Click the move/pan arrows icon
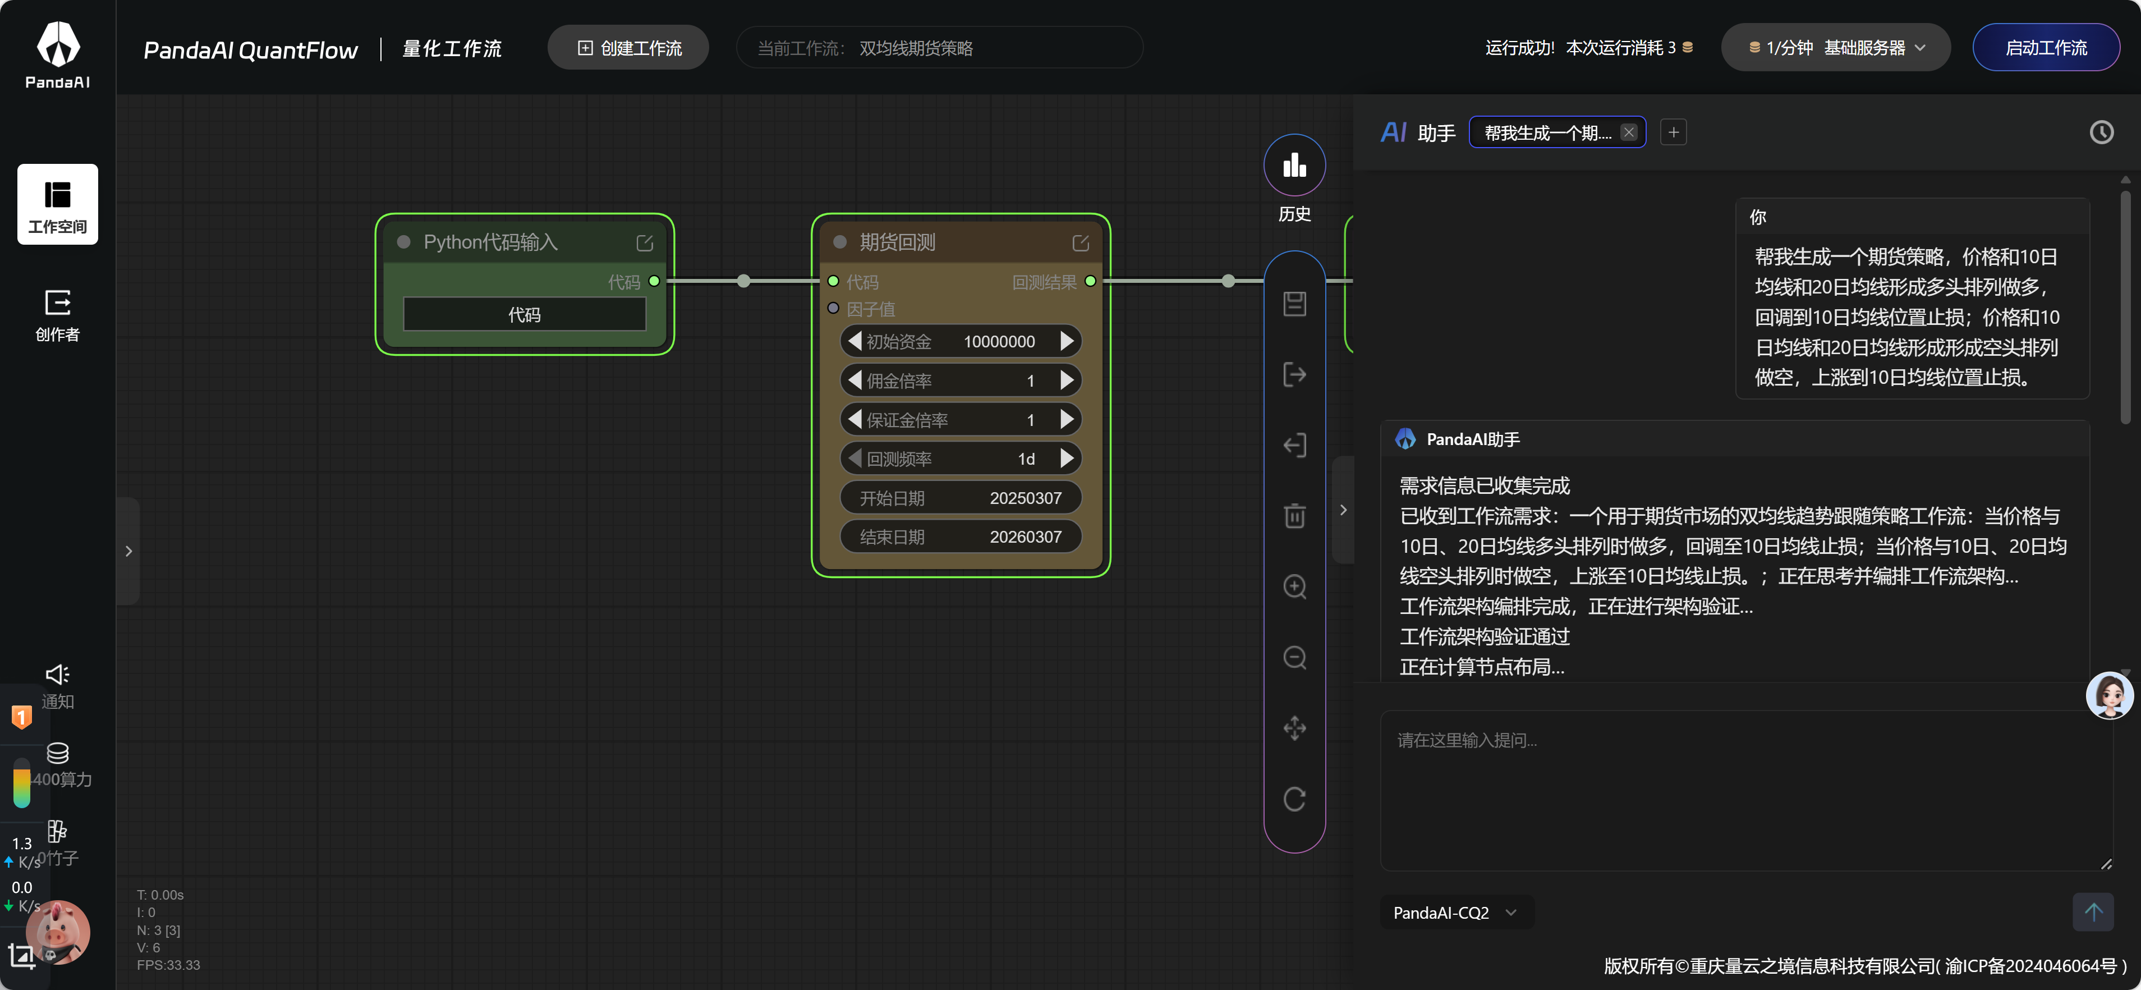This screenshot has width=2141, height=990. click(x=1294, y=728)
